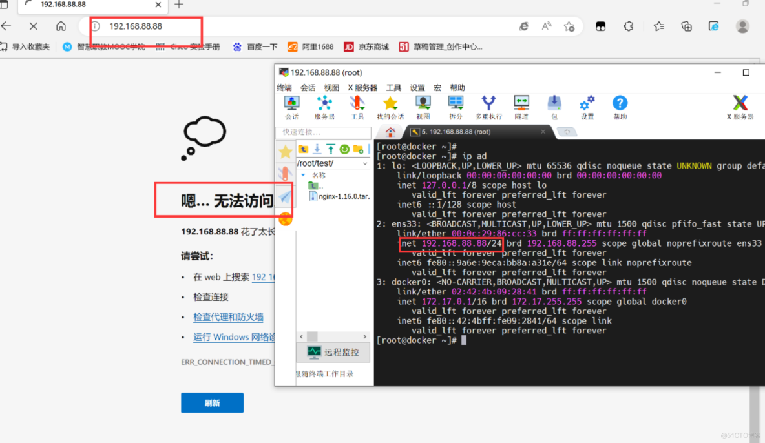Click browser Stop loading X button
The height and width of the screenshot is (443, 765).
[33, 26]
